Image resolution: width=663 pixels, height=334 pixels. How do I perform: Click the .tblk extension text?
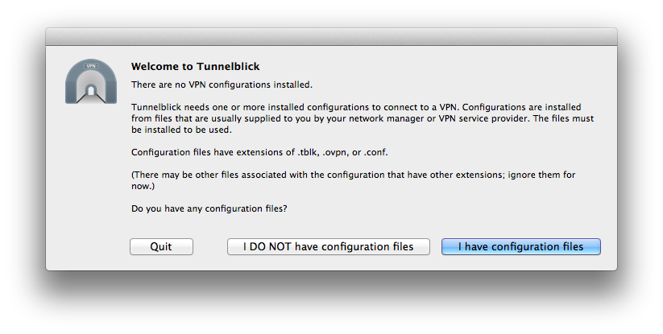[x=308, y=152]
